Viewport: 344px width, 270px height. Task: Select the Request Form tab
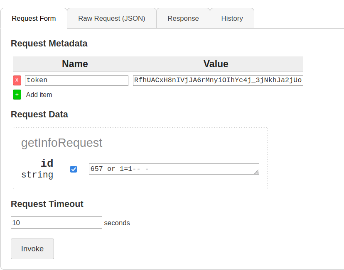tap(34, 18)
